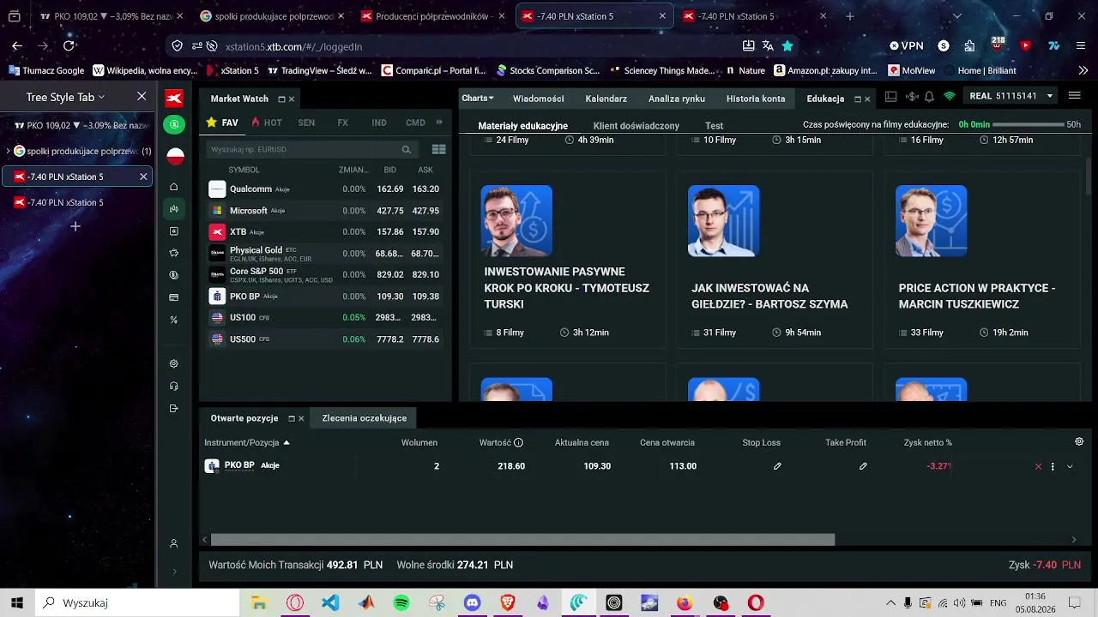Image resolution: width=1098 pixels, height=617 pixels.
Task: Click the xStation red logo in sidebar
Action: (x=174, y=99)
